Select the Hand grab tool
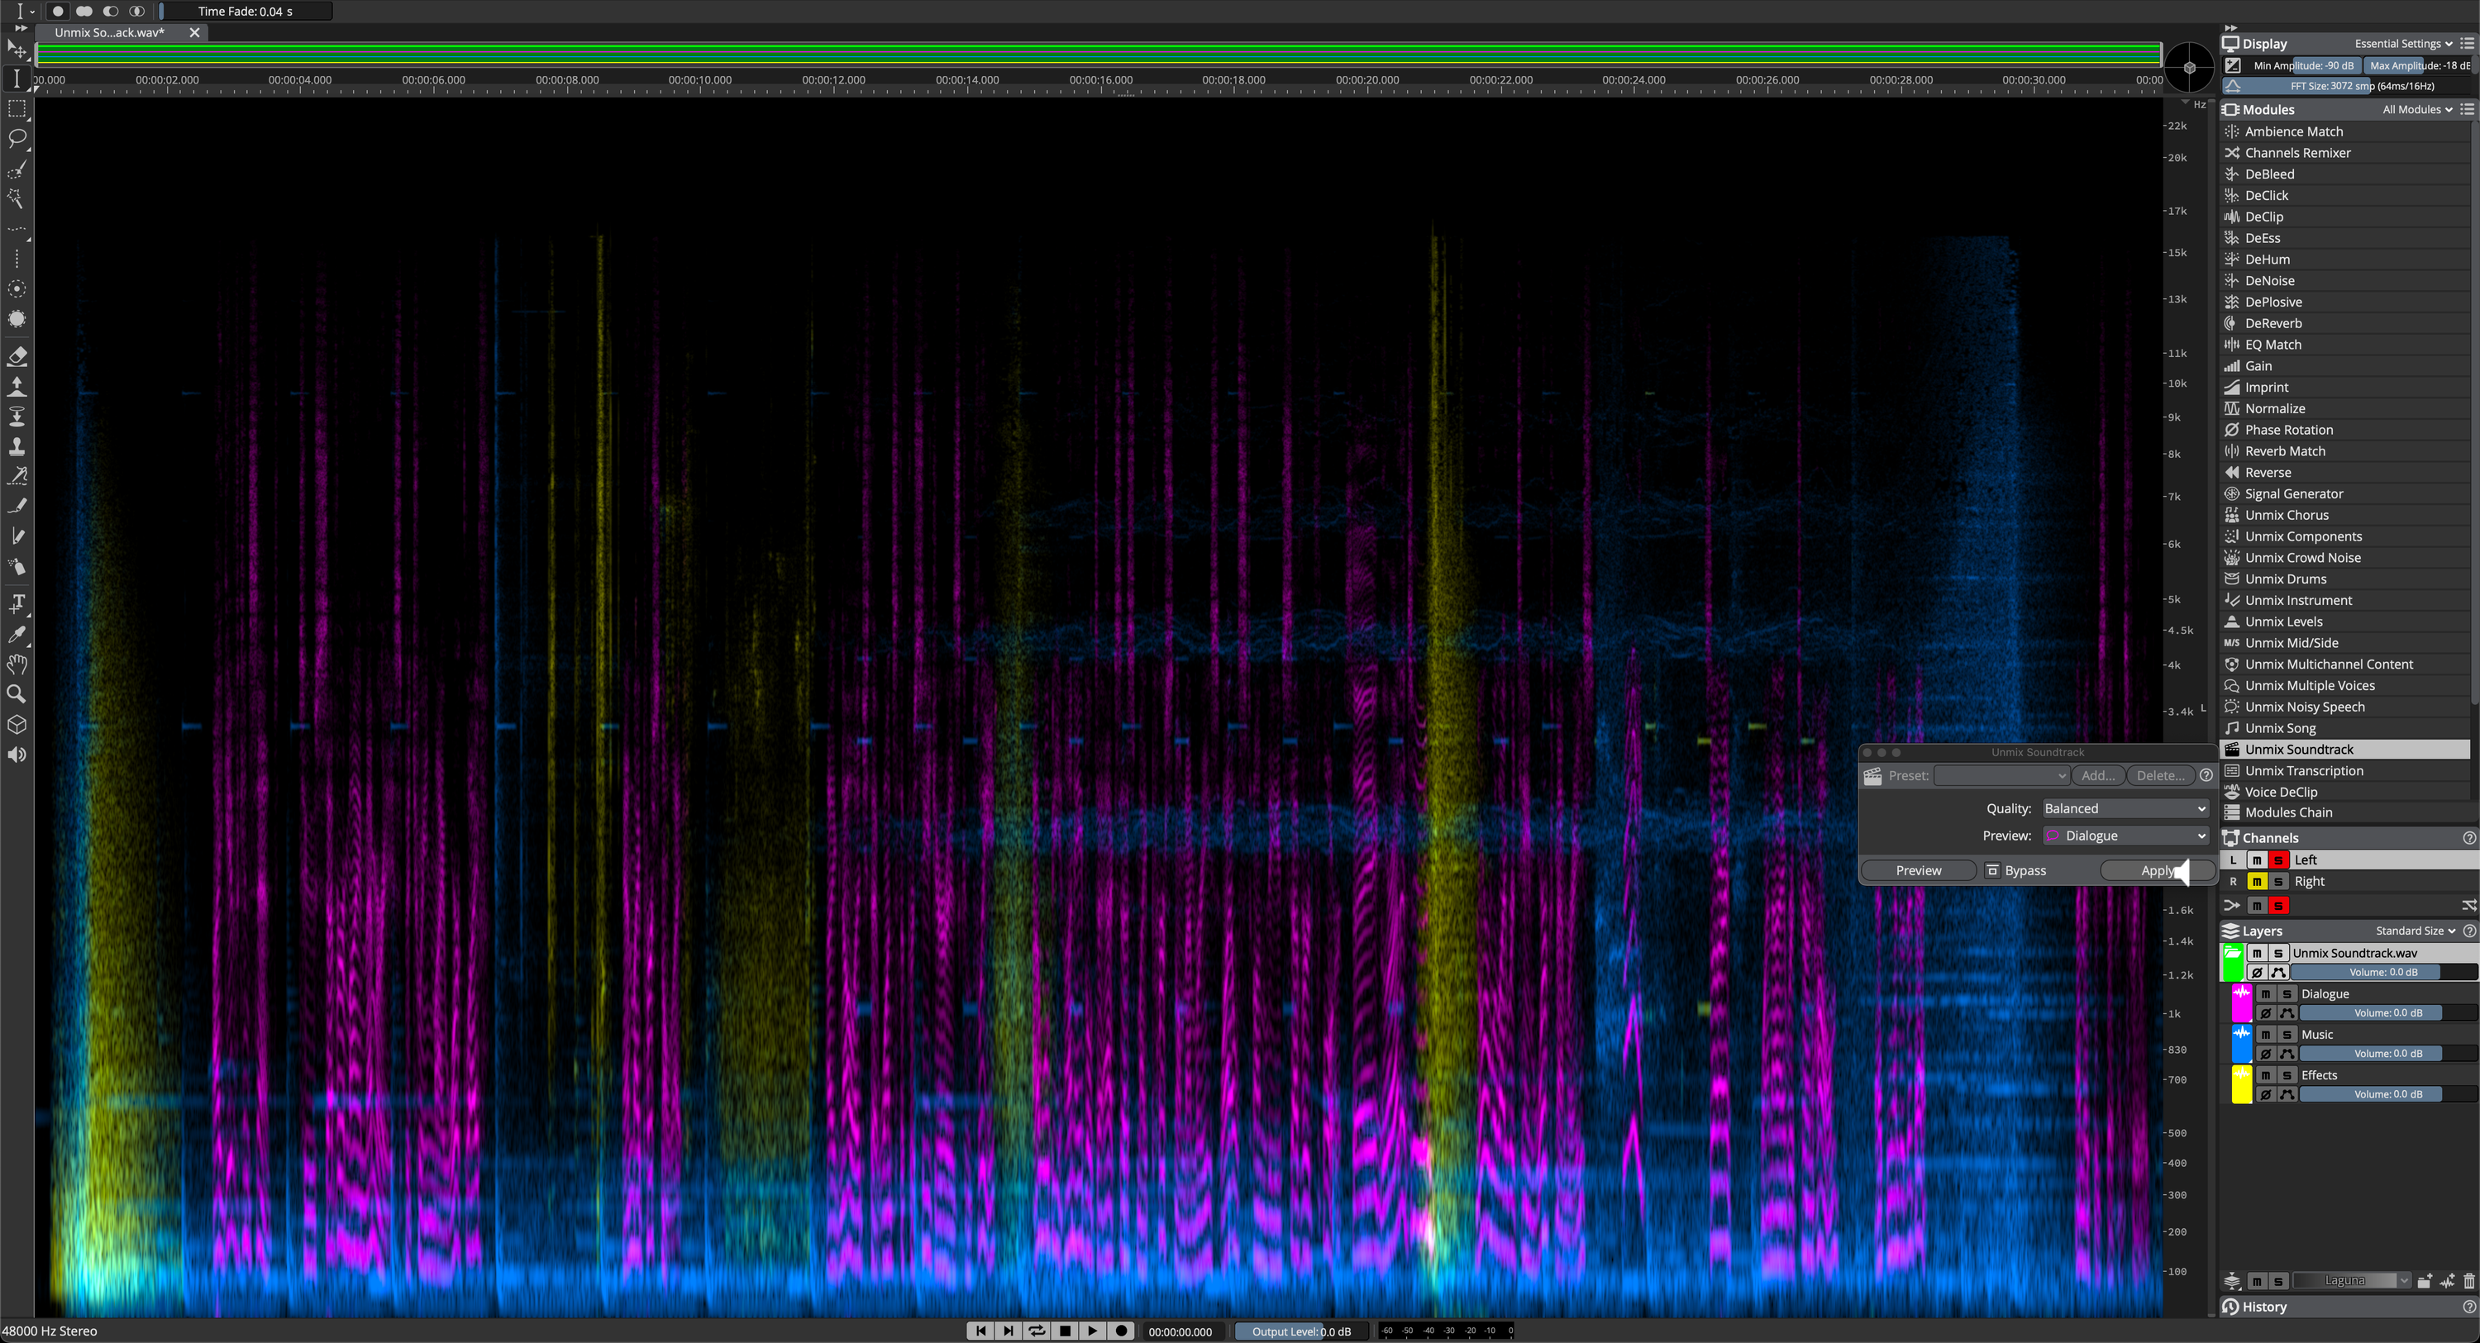This screenshot has width=2480, height=1343. [x=17, y=664]
